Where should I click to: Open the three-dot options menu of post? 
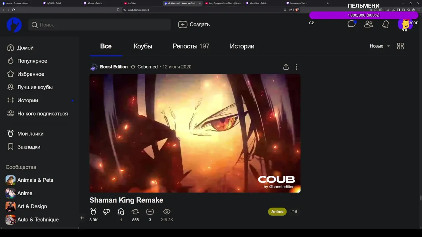pyautogui.click(x=296, y=67)
